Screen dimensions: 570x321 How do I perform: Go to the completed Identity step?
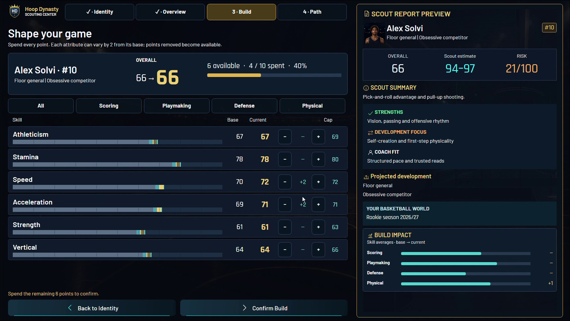pos(99,12)
